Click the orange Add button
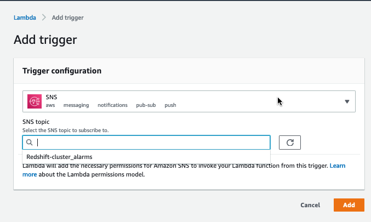 coord(349,205)
